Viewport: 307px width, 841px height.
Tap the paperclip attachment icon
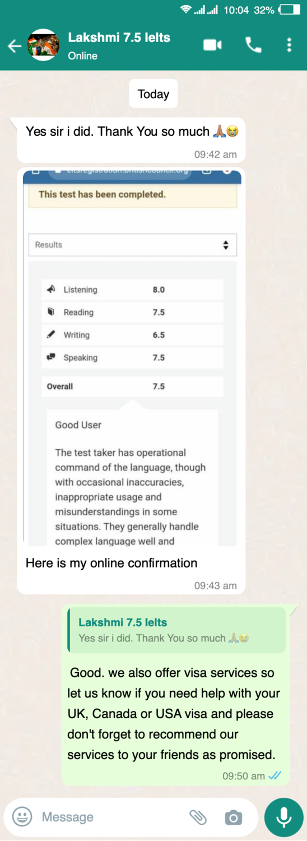click(x=198, y=817)
